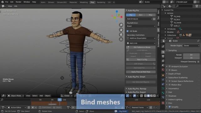Select wireframe viewport shading icon

(145, 96)
